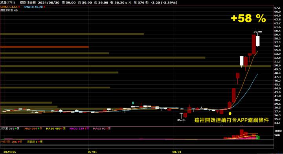This screenshot has width=283, height=154.
Task: Click the stock name 泓瀚(4741) title
Action: pyautogui.click(x=7, y=2)
